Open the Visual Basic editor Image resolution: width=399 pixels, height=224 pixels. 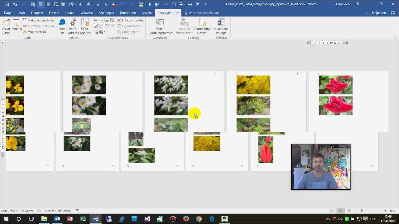6,26
